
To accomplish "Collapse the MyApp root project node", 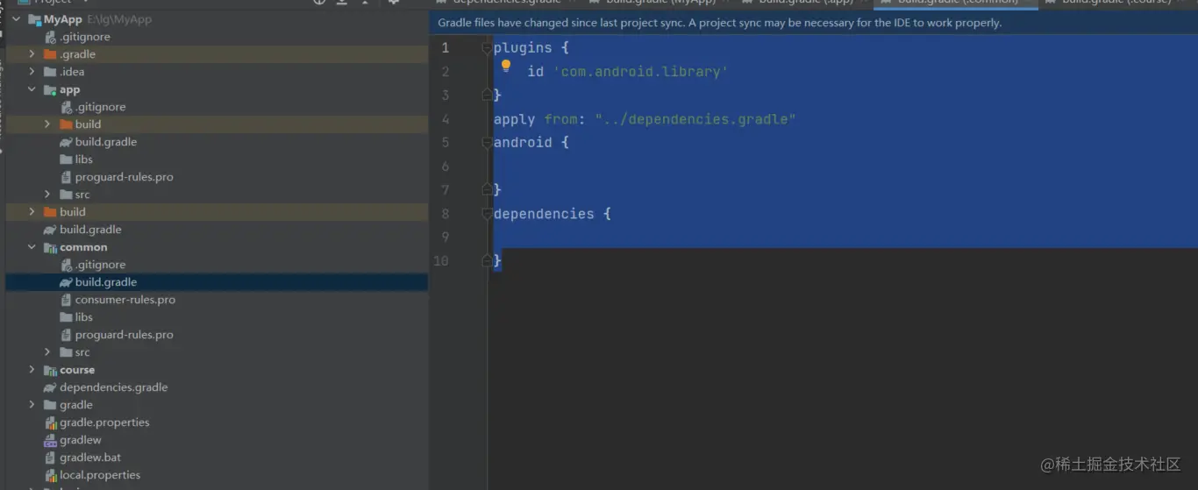I will click(x=16, y=19).
